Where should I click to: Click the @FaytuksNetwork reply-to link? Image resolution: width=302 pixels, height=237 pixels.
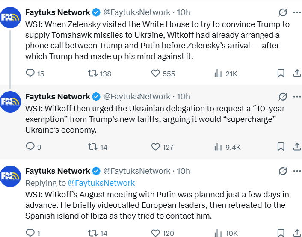(x=101, y=183)
